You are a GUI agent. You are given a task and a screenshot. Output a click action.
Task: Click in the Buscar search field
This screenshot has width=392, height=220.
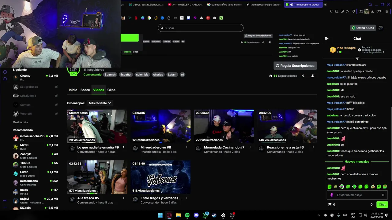coord(201,28)
